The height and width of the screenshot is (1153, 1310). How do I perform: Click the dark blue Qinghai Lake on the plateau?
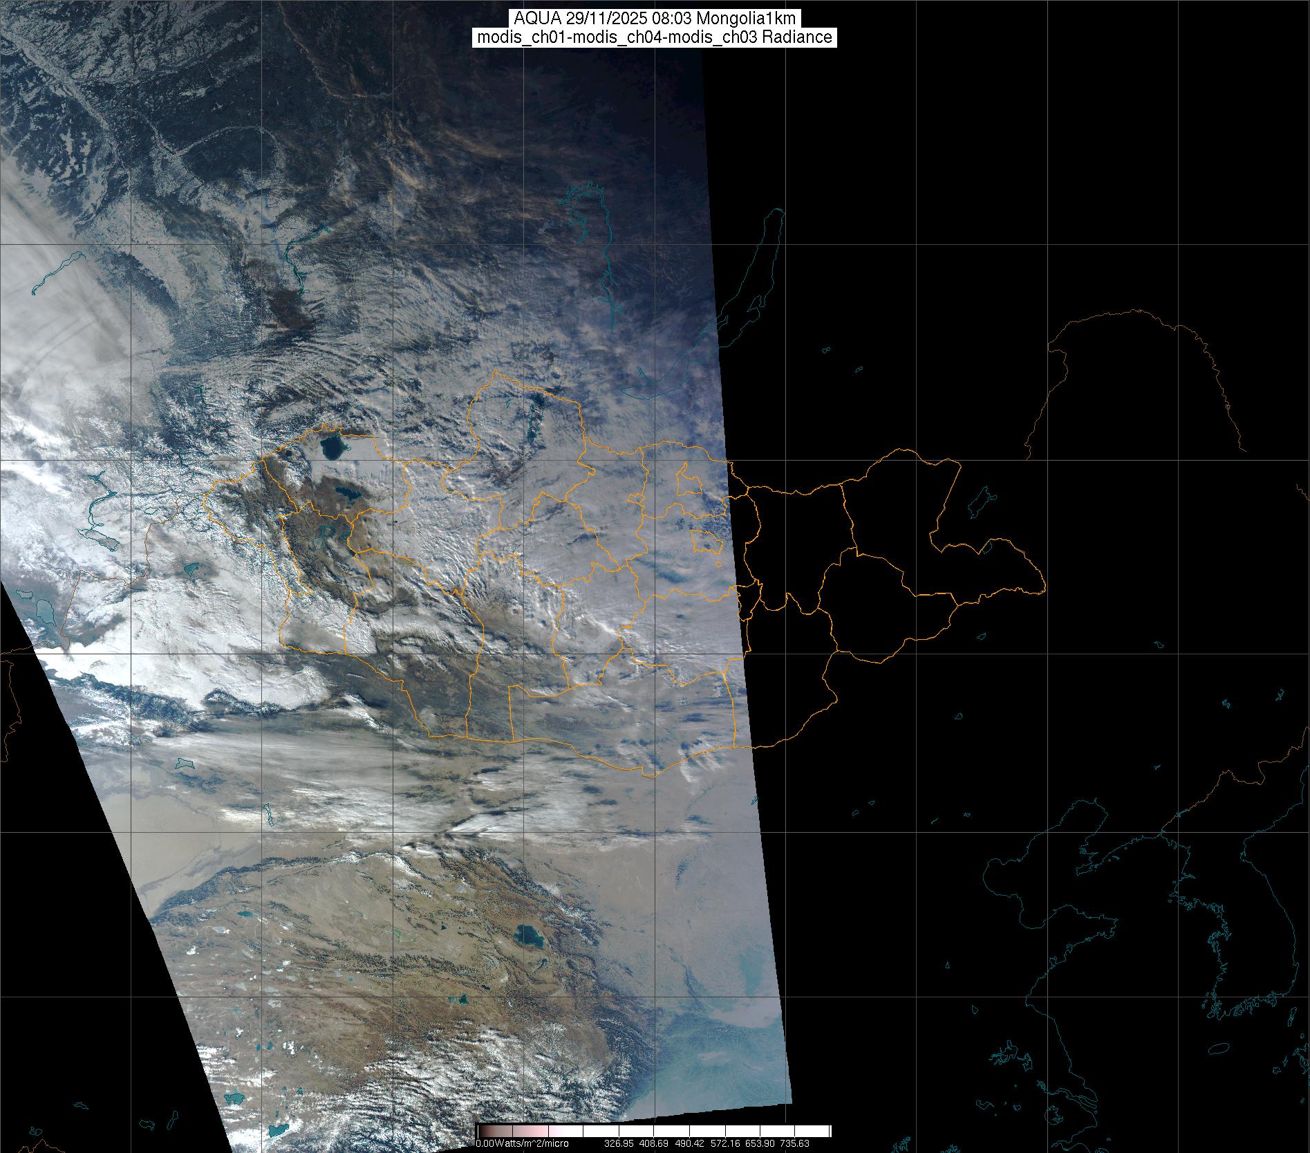pos(529,937)
